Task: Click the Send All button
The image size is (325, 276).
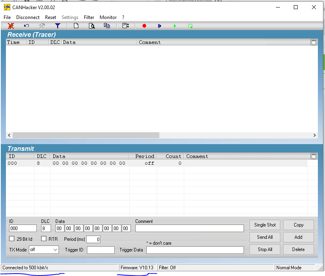Action: tap(265, 237)
